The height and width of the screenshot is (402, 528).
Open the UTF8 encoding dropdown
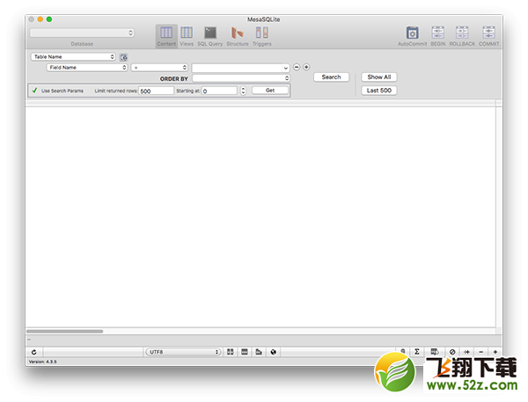tap(183, 352)
